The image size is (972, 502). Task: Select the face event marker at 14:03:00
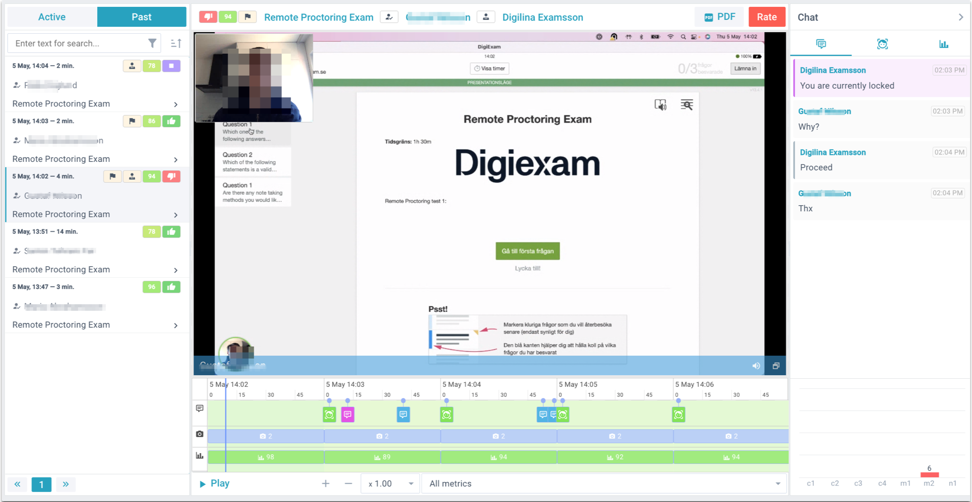tap(329, 415)
